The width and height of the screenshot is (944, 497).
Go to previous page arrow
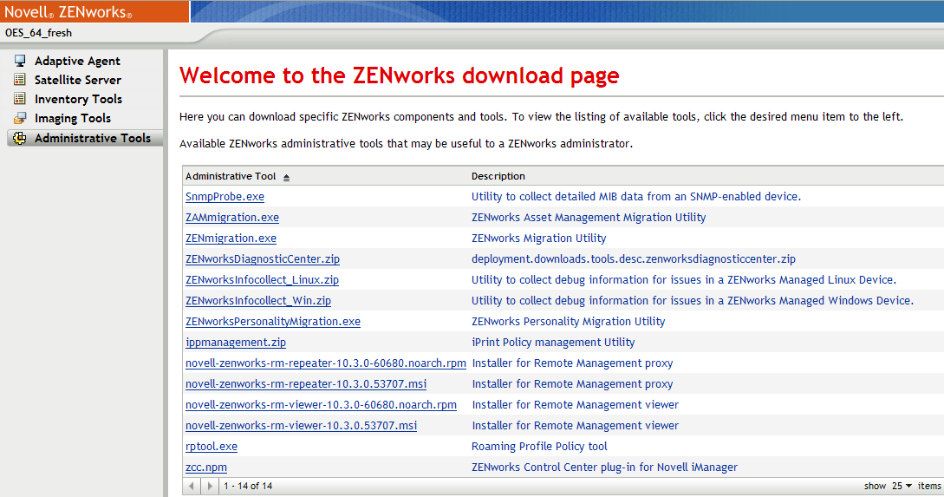coord(192,486)
